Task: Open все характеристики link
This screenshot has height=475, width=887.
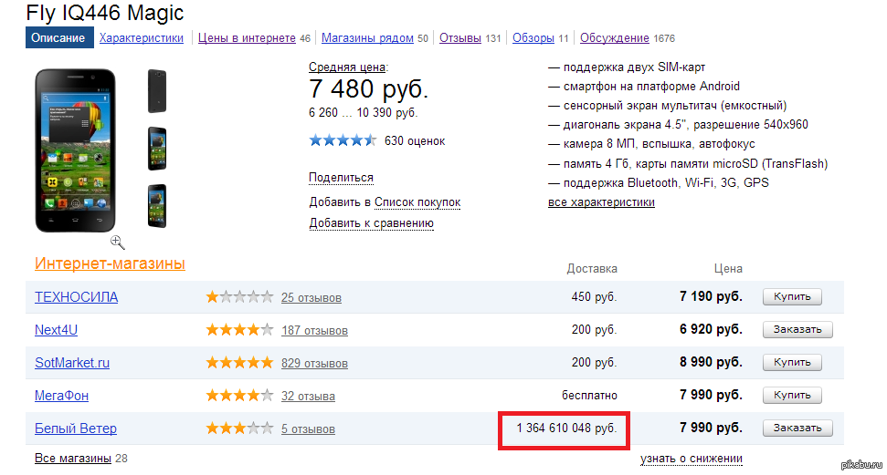Action: pyautogui.click(x=601, y=202)
